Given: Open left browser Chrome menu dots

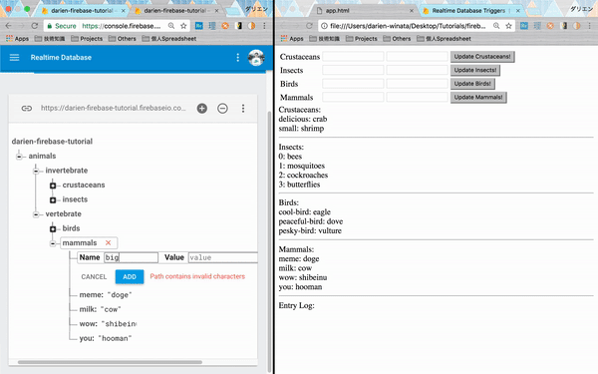Looking at the screenshot, I should [264, 26].
